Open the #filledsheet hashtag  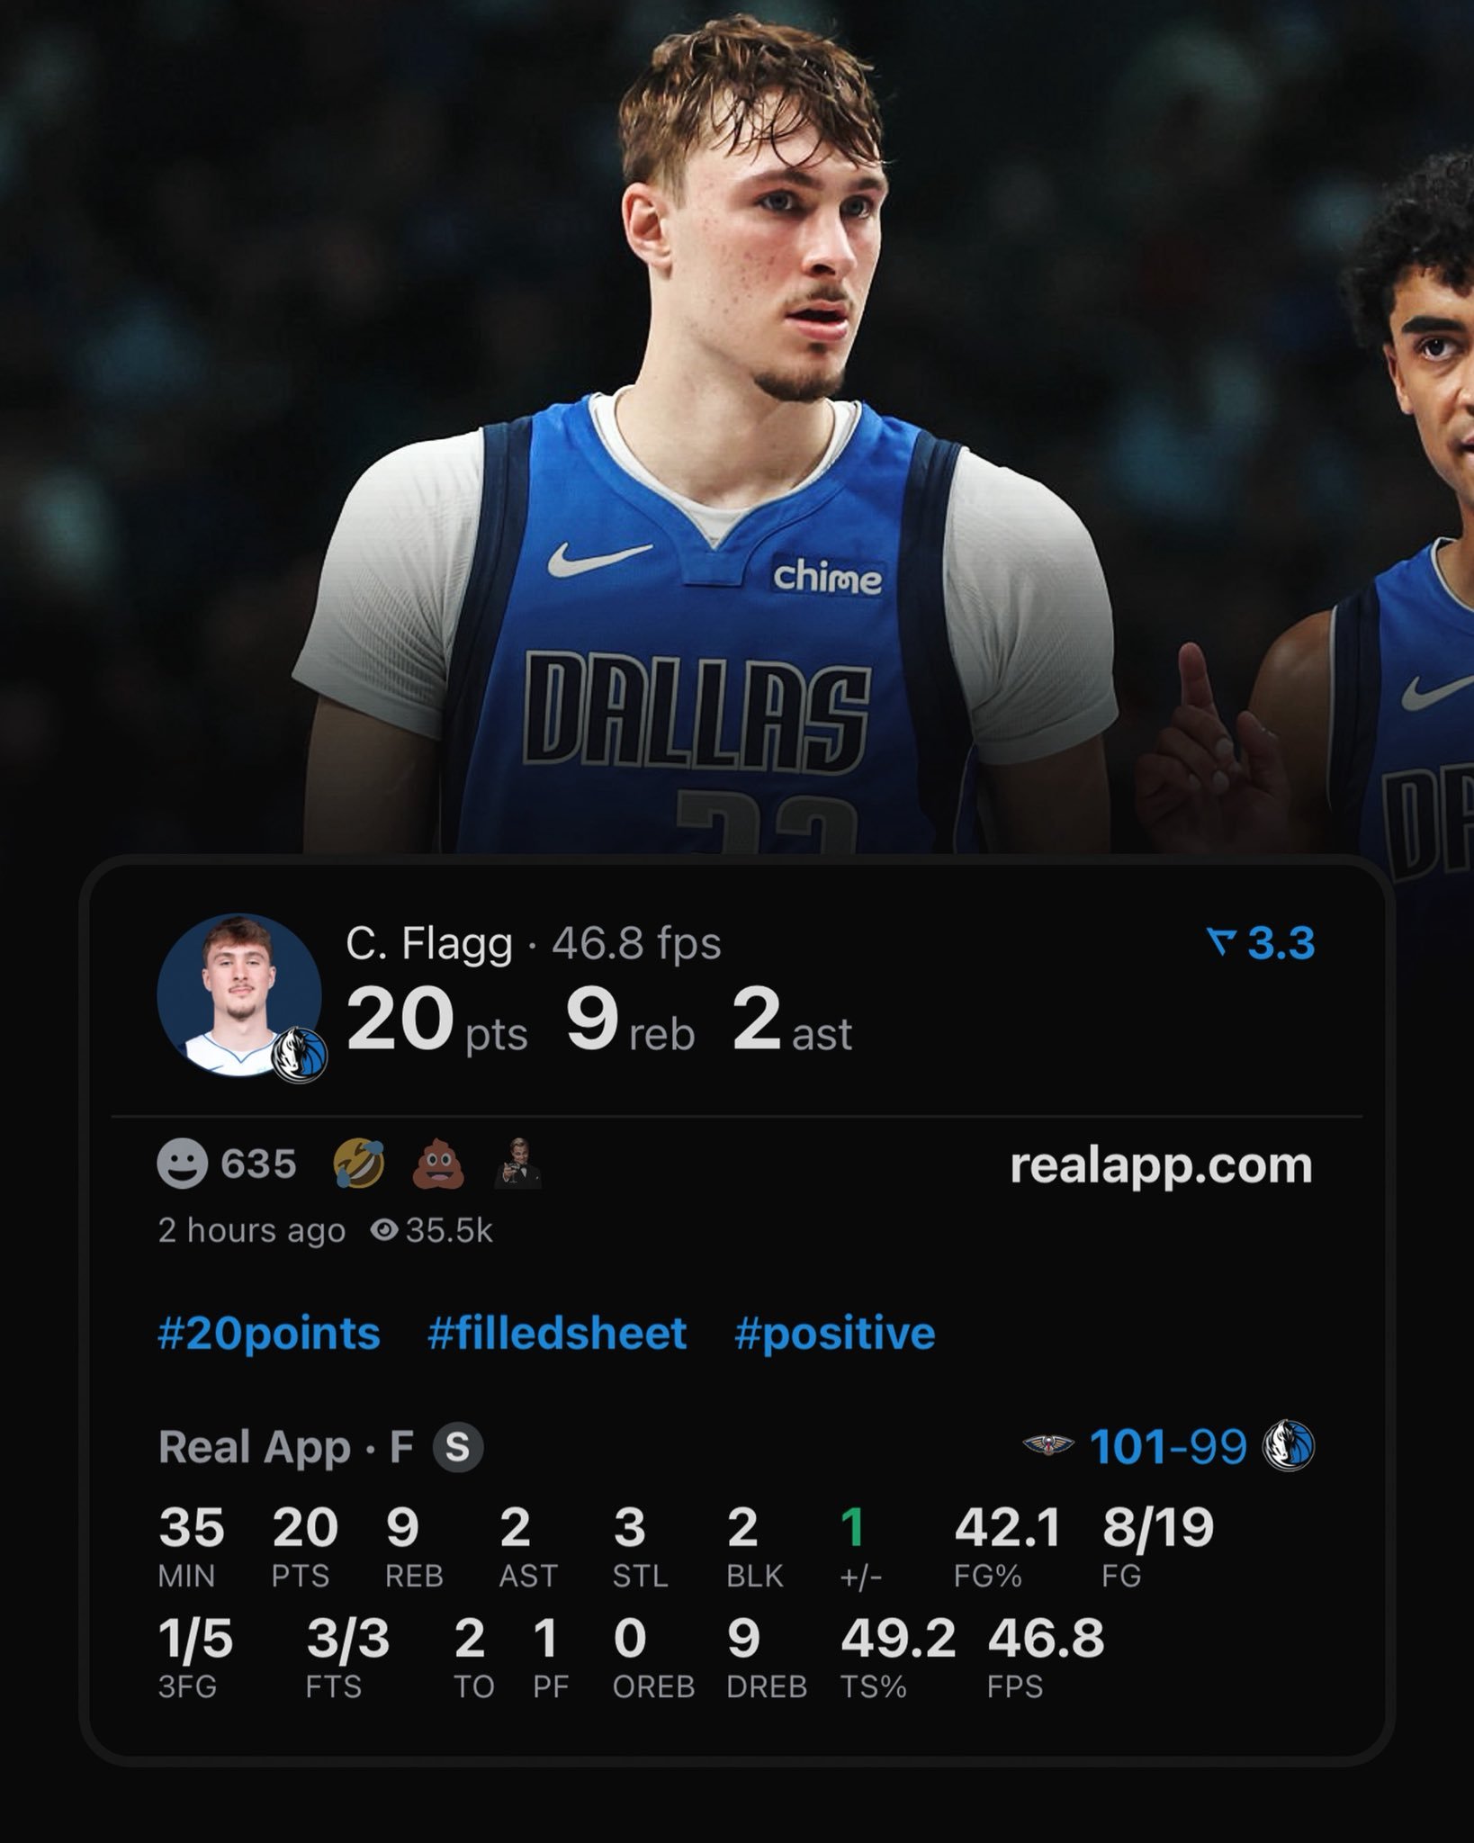(x=557, y=1334)
